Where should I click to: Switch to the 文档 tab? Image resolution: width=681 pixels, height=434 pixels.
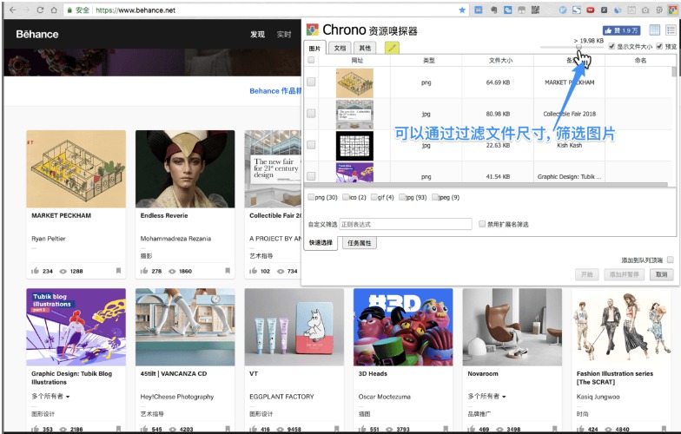[340, 49]
